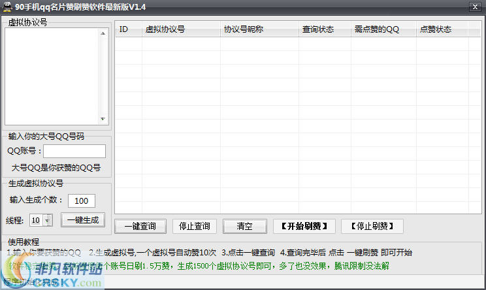Click the 查询状态 column header
486x290 pixels.
pos(325,29)
